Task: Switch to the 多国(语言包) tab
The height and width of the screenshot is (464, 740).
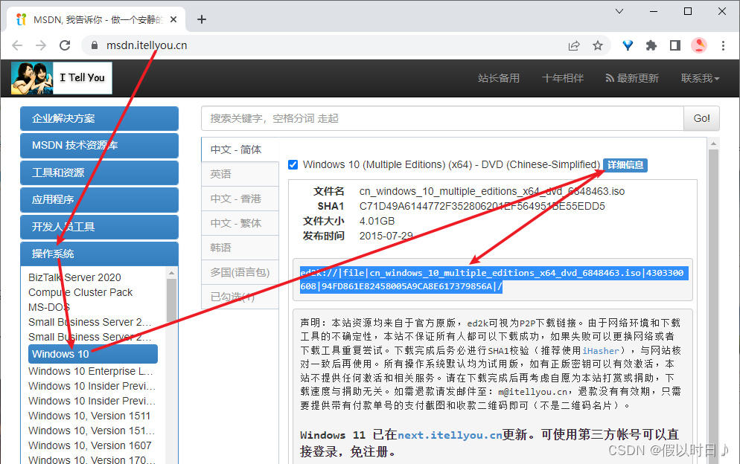Action: click(240, 272)
